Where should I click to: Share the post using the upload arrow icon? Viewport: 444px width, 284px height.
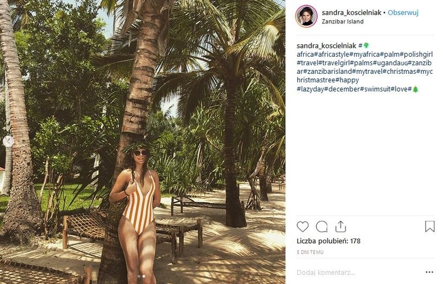pos(340,227)
